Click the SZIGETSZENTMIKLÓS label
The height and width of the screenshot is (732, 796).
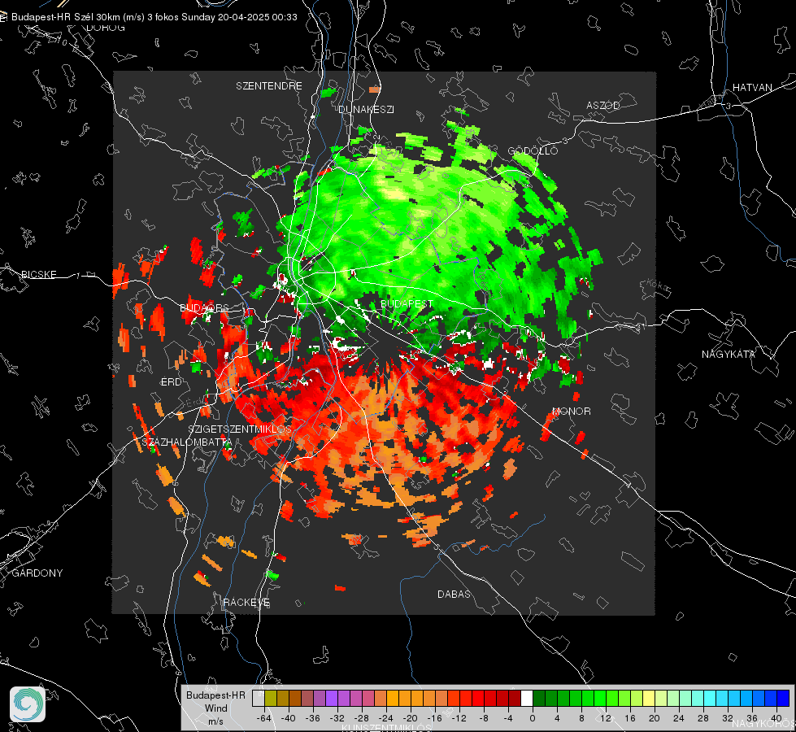240,429
